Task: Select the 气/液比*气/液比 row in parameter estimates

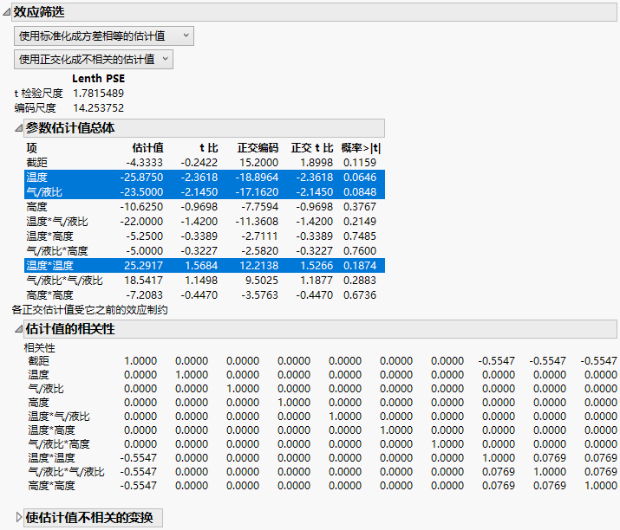Action: point(205,281)
